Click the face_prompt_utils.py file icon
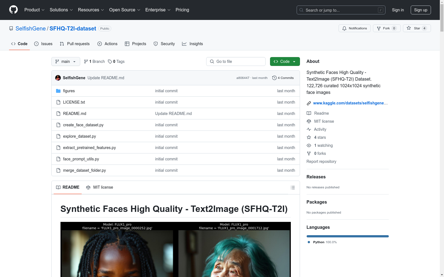The height and width of the screenshot is (277, 444). 58,159
